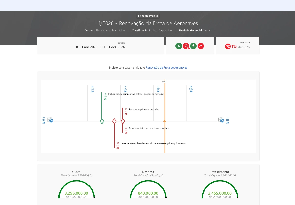The height and width of the screenshot is (205, 295).
Task: Click the 19 JUL 26 timeline date label
Action: 125,89
